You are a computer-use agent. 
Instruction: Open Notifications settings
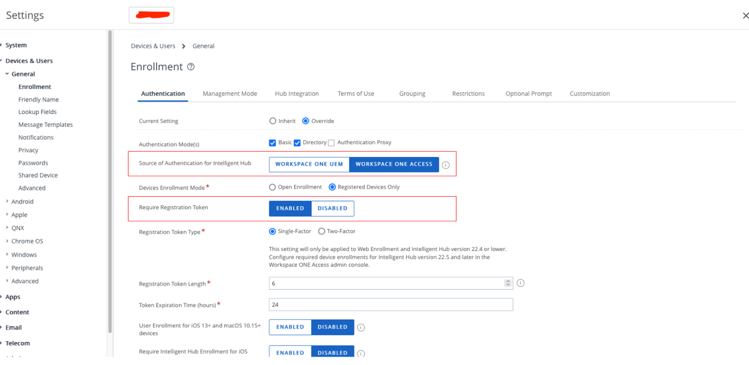tap(36, 137)
